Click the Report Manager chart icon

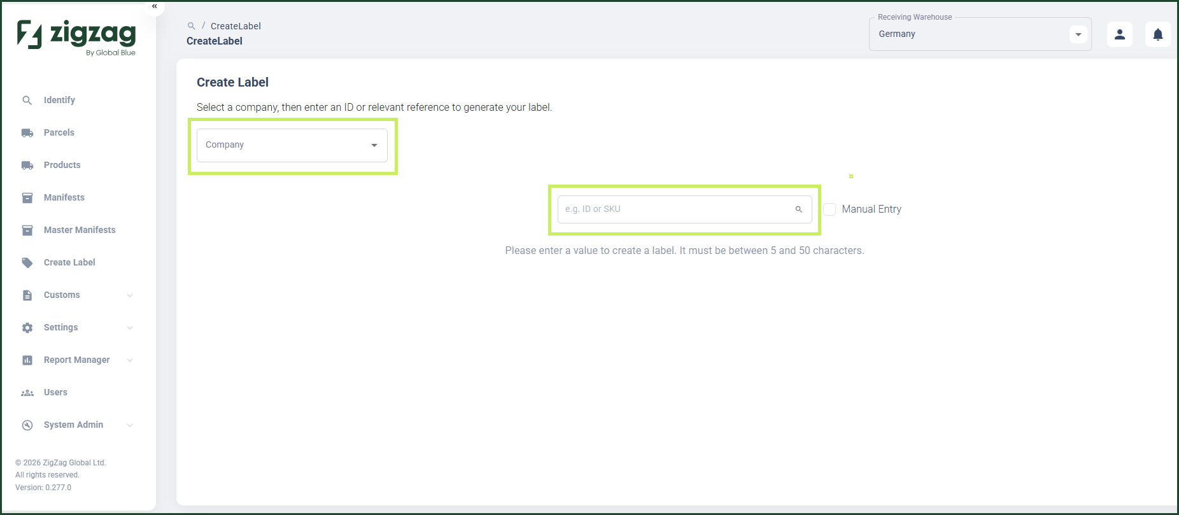tap(27, 360)
